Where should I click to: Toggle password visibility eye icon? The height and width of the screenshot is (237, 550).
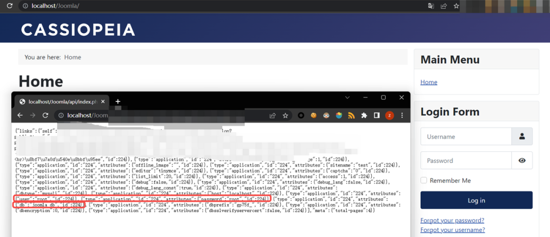(x=522, y=161)
